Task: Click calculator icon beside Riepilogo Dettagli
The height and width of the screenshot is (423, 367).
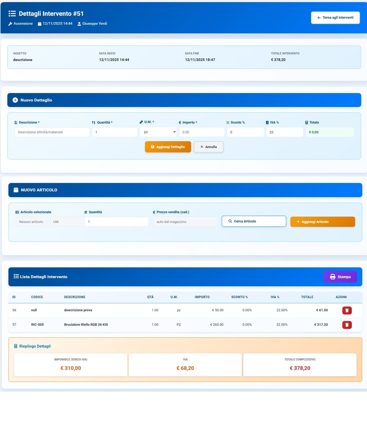Action: [16, 346]
